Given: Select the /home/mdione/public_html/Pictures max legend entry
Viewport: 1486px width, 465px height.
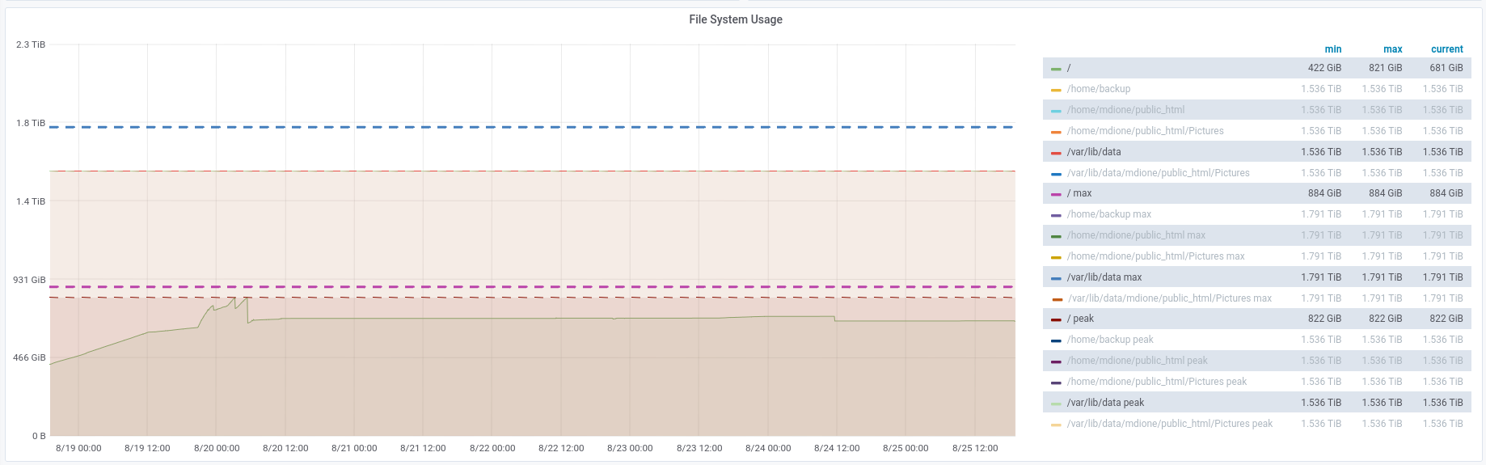Looking at the screenshot, I should click(x=1155, y=256).
